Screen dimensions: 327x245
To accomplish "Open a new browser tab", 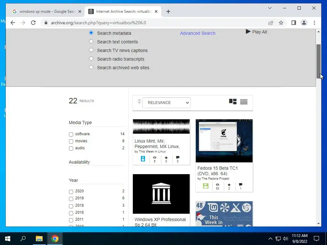I will tap(168, 11).
